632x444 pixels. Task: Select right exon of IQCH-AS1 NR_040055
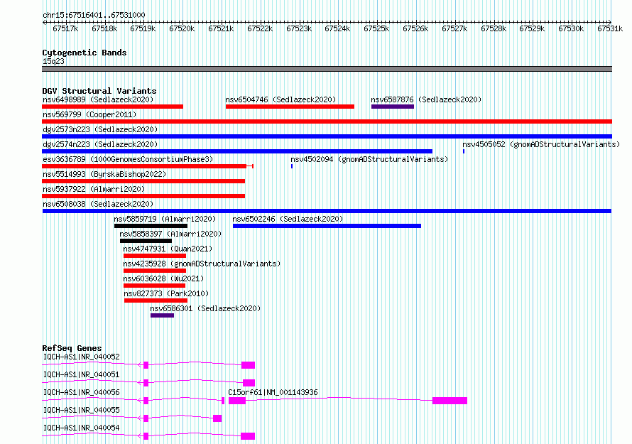pos(217,418)
